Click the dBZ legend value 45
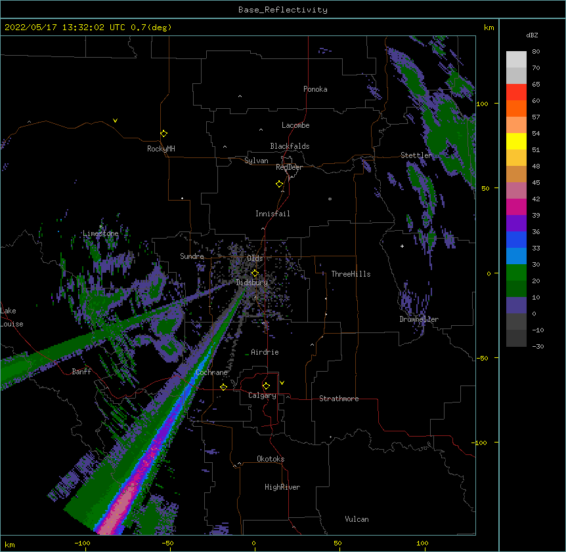Image resolution: width=566 pixels, height=552 pixels. [x=536, y=182]
